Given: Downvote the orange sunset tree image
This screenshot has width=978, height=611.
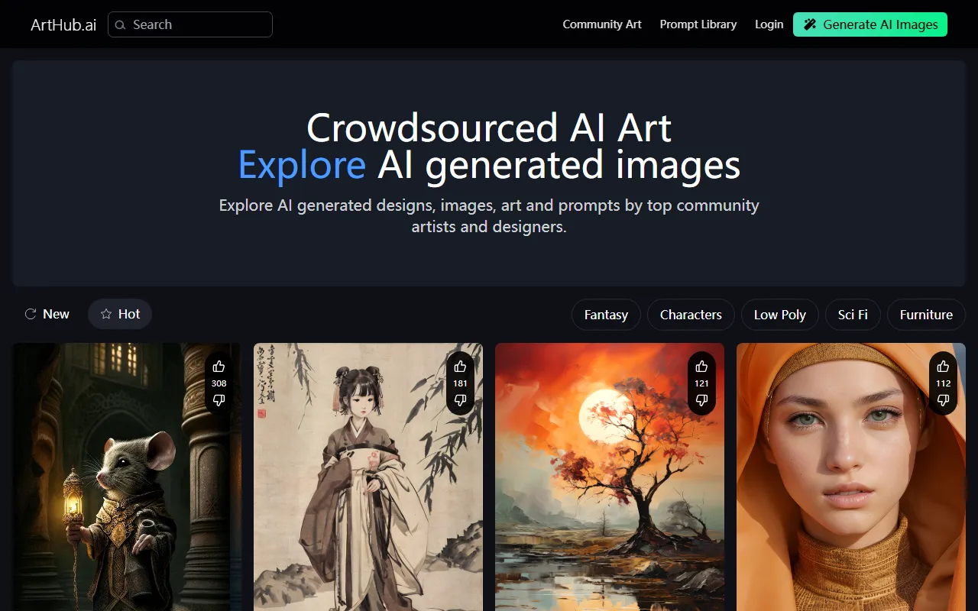Looking at the screenshot, I should coord(701,399).
